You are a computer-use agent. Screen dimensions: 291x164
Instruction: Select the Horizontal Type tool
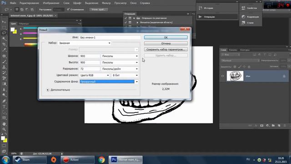point(4,107)
